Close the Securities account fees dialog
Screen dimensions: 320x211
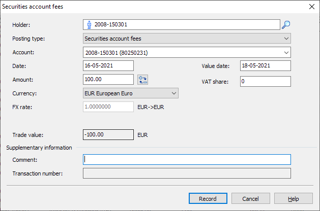coord(311,7)
